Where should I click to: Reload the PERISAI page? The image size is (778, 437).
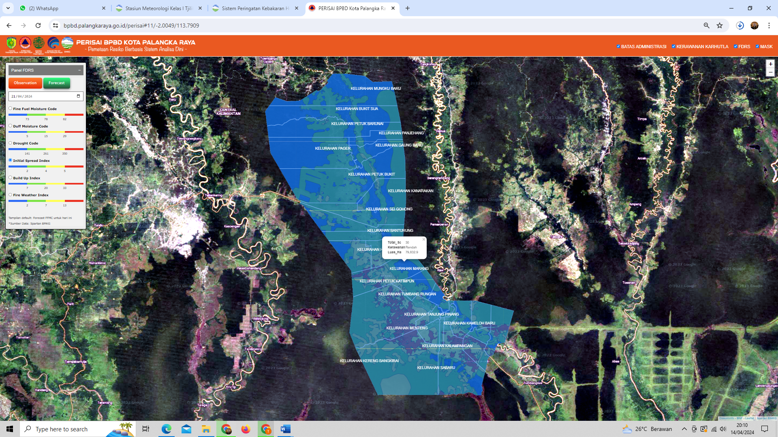[38, 25]
